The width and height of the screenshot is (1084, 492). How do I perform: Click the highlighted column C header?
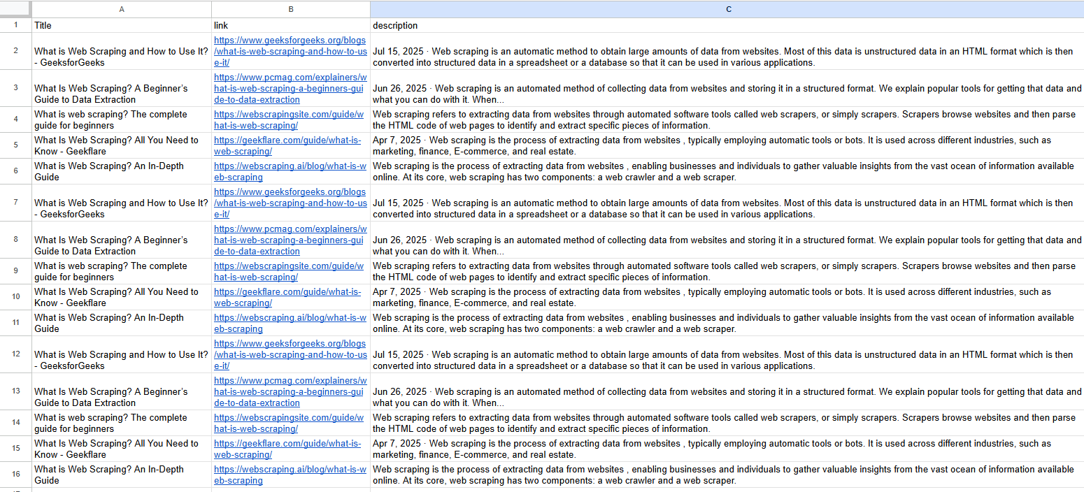click(727, 9)
